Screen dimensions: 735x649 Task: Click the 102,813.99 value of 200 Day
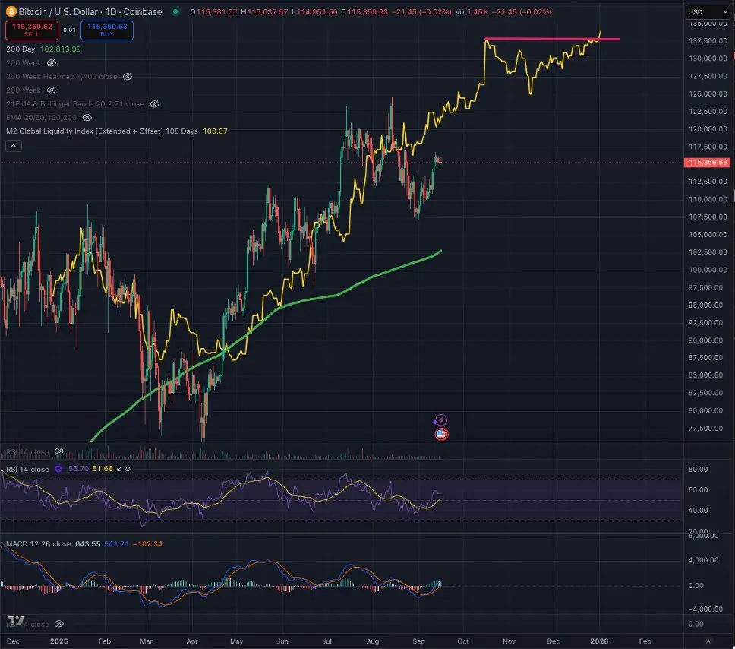coord(61,49)
